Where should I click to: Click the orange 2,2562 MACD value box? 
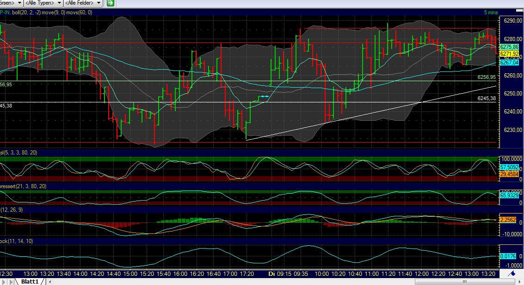(x=507, y=220)
